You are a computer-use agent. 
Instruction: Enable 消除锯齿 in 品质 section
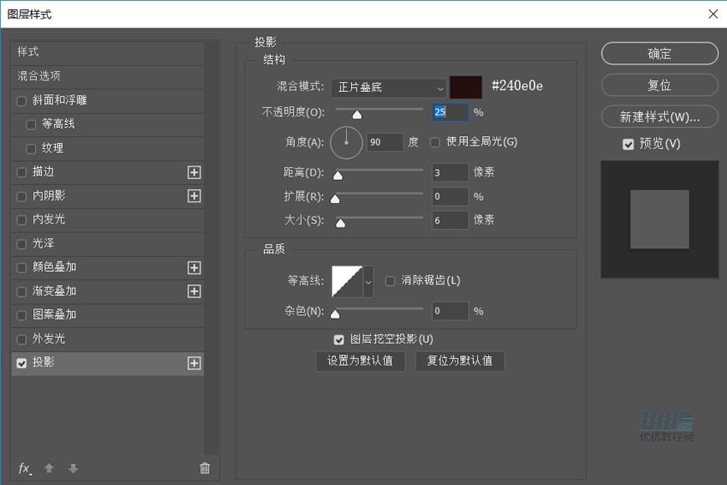(390, 281)
